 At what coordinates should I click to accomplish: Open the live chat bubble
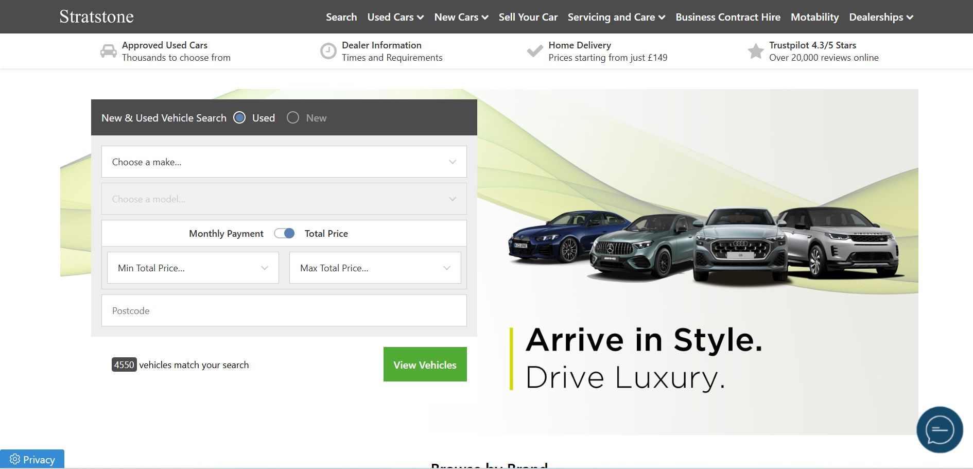940,430
